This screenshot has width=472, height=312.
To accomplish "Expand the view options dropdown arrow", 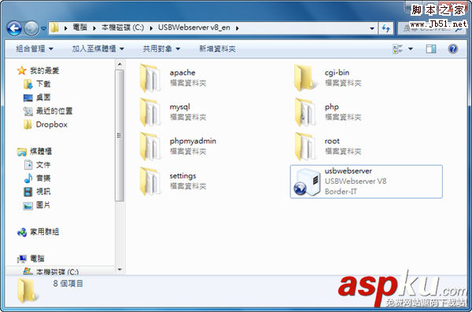I will 411,49.
